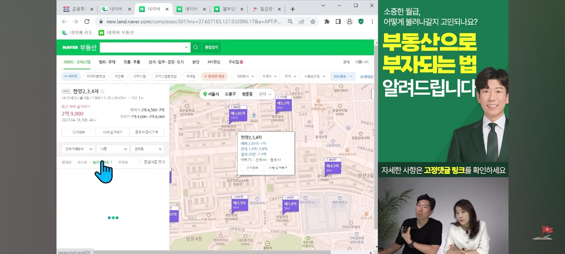Close the 금융회 browser tab
This screenshot has height=254, width=565.
(91, 9)
